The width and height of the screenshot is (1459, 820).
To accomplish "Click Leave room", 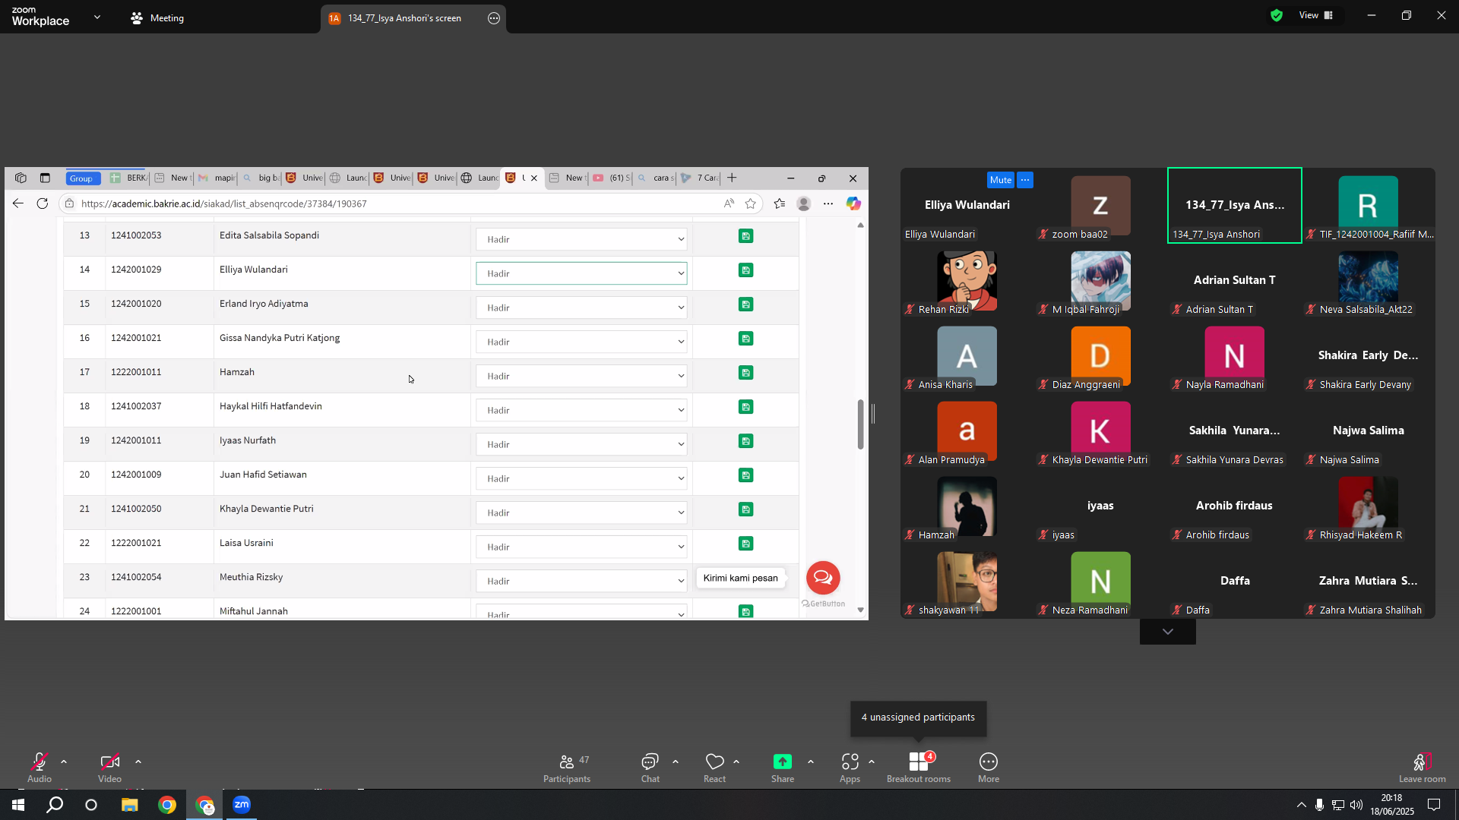I will [1423, 767].
